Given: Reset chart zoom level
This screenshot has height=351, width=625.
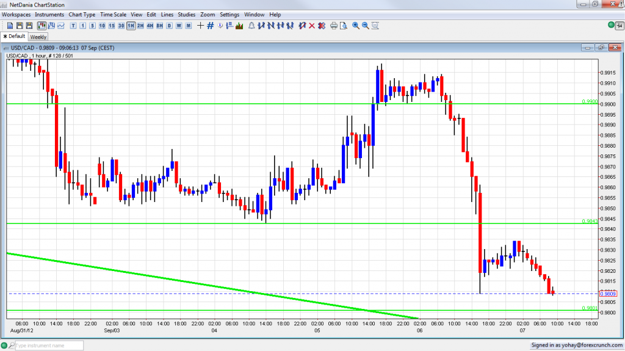Looking at the screenshot, I should click(375, 26).
